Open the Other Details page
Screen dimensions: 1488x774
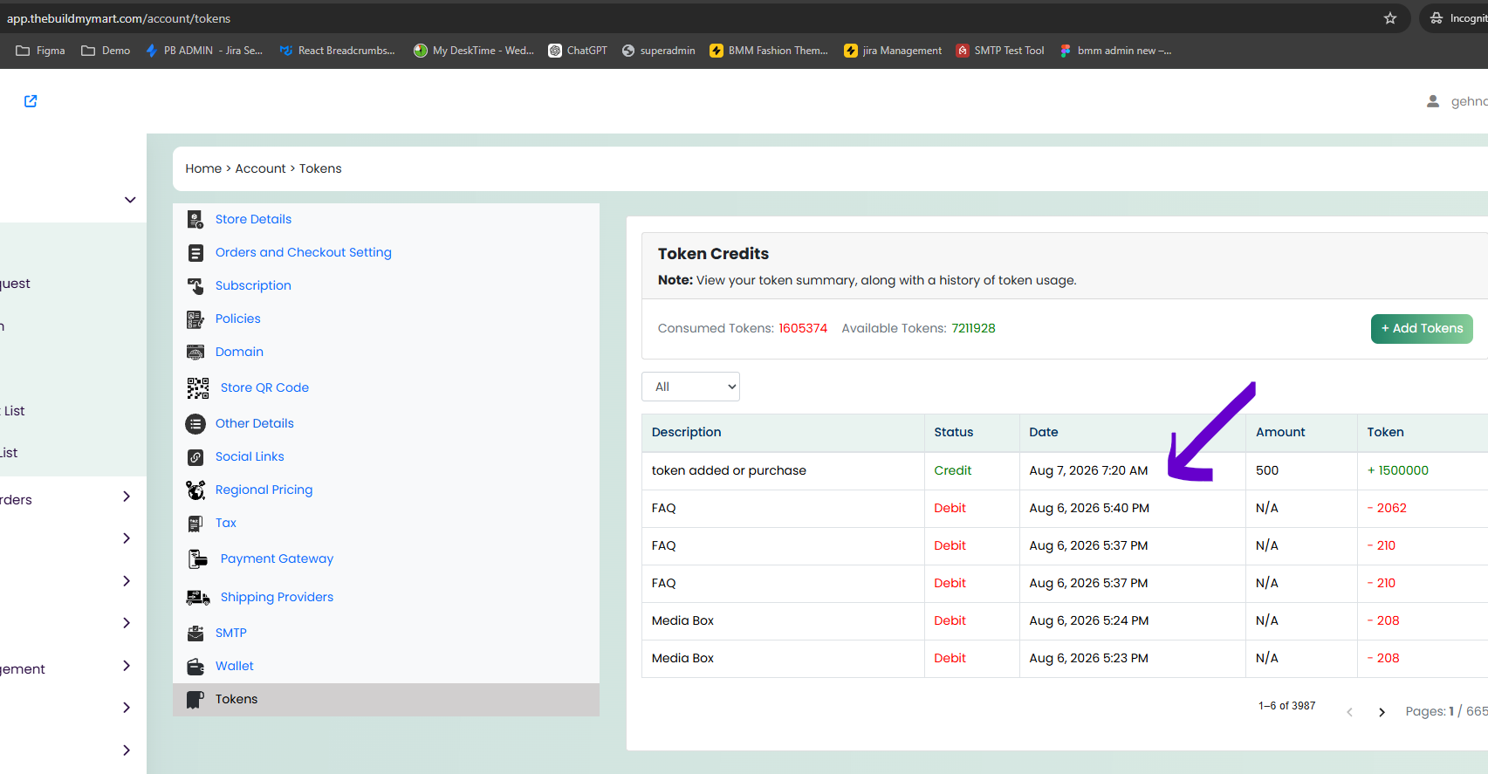[x=255, y=423]
